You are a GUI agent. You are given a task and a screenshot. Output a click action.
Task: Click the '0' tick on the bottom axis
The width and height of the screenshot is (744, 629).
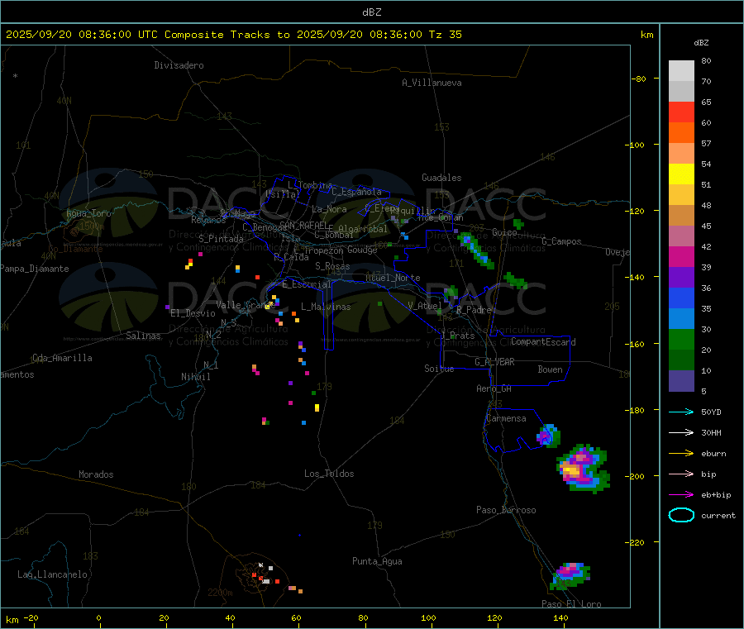coord(98,617)
